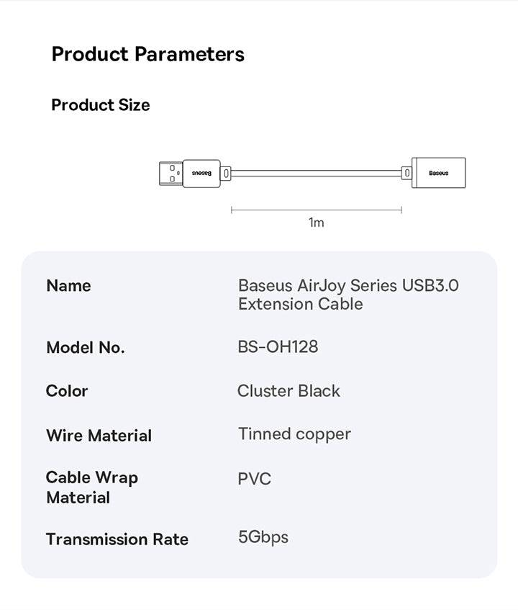Click the USB male plug in diagram
This screenshot has width=518, height=610.
click(x=171, y=174)
